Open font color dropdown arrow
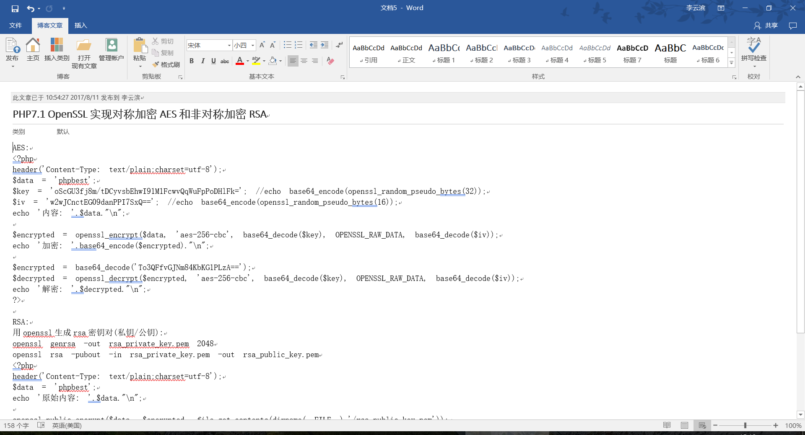Screen dimensions: 805x435 pos(248,61)
